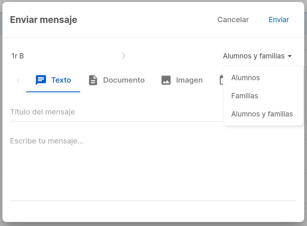Click the Enviar mensaje dialog heading

pyautogui.click(x=43, y=20)
